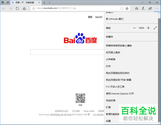This screenshot has width=161, height=125.
Task: Set tabs aside icon
Action: [x=8, y=3]
